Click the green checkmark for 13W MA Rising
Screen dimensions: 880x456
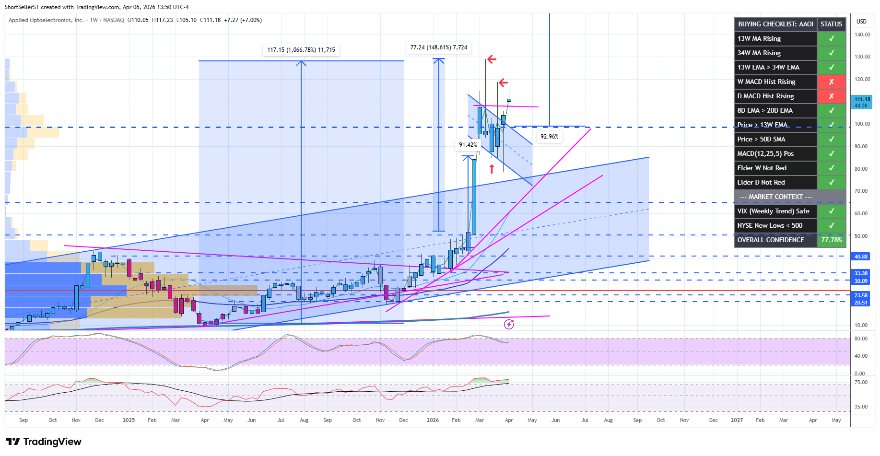tap(831, 38)
